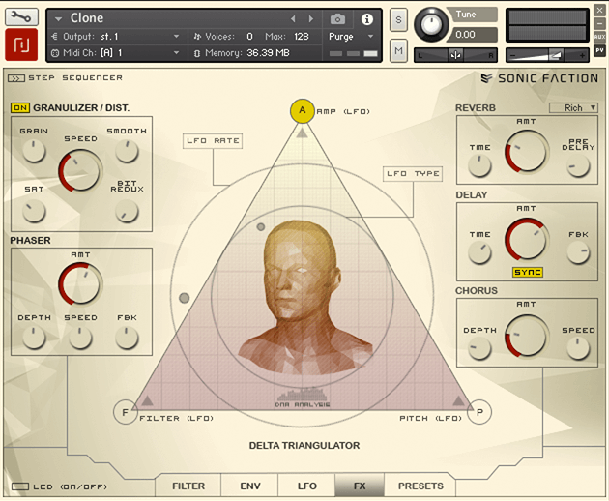Click the delay FBK knob

point(578,252)
